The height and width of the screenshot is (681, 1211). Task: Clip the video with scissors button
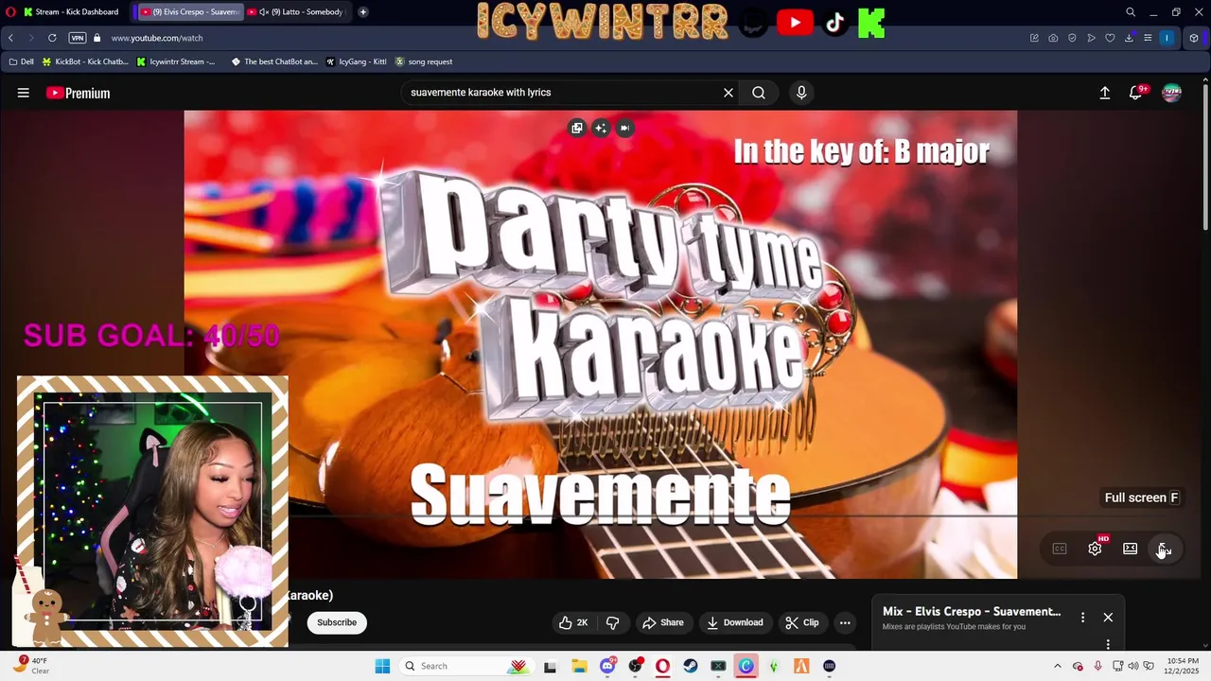click(x=802, y=622)
